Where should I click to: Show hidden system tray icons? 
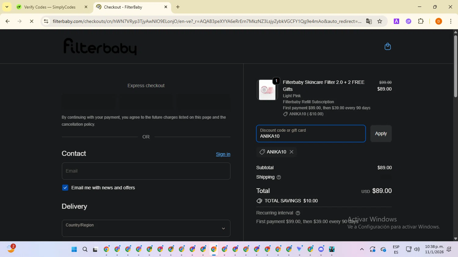(362, 249)
